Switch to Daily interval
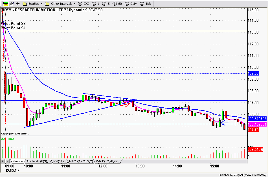268x177 pixels. pos(131,4)
